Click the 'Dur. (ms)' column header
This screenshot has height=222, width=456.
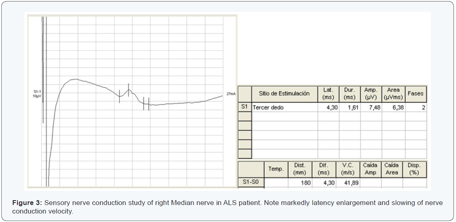point(349,93)
